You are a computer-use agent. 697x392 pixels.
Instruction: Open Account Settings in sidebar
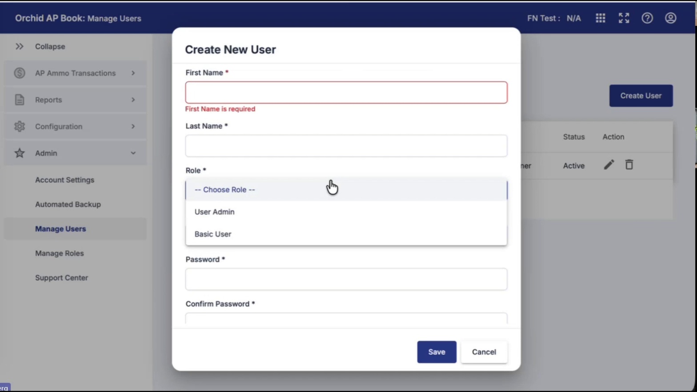64,180
